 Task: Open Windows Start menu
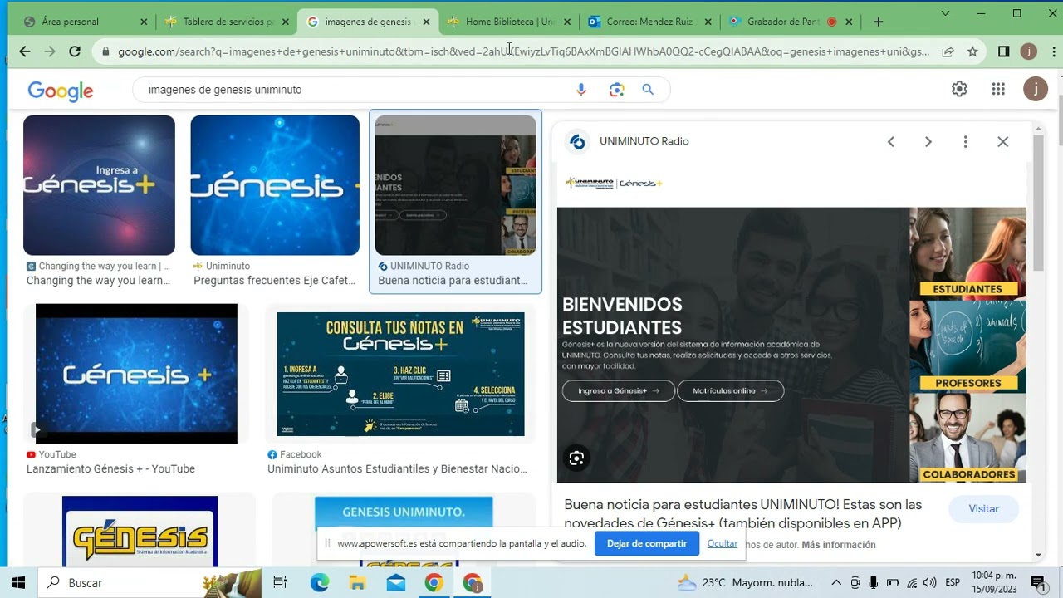tap(18, 583)
